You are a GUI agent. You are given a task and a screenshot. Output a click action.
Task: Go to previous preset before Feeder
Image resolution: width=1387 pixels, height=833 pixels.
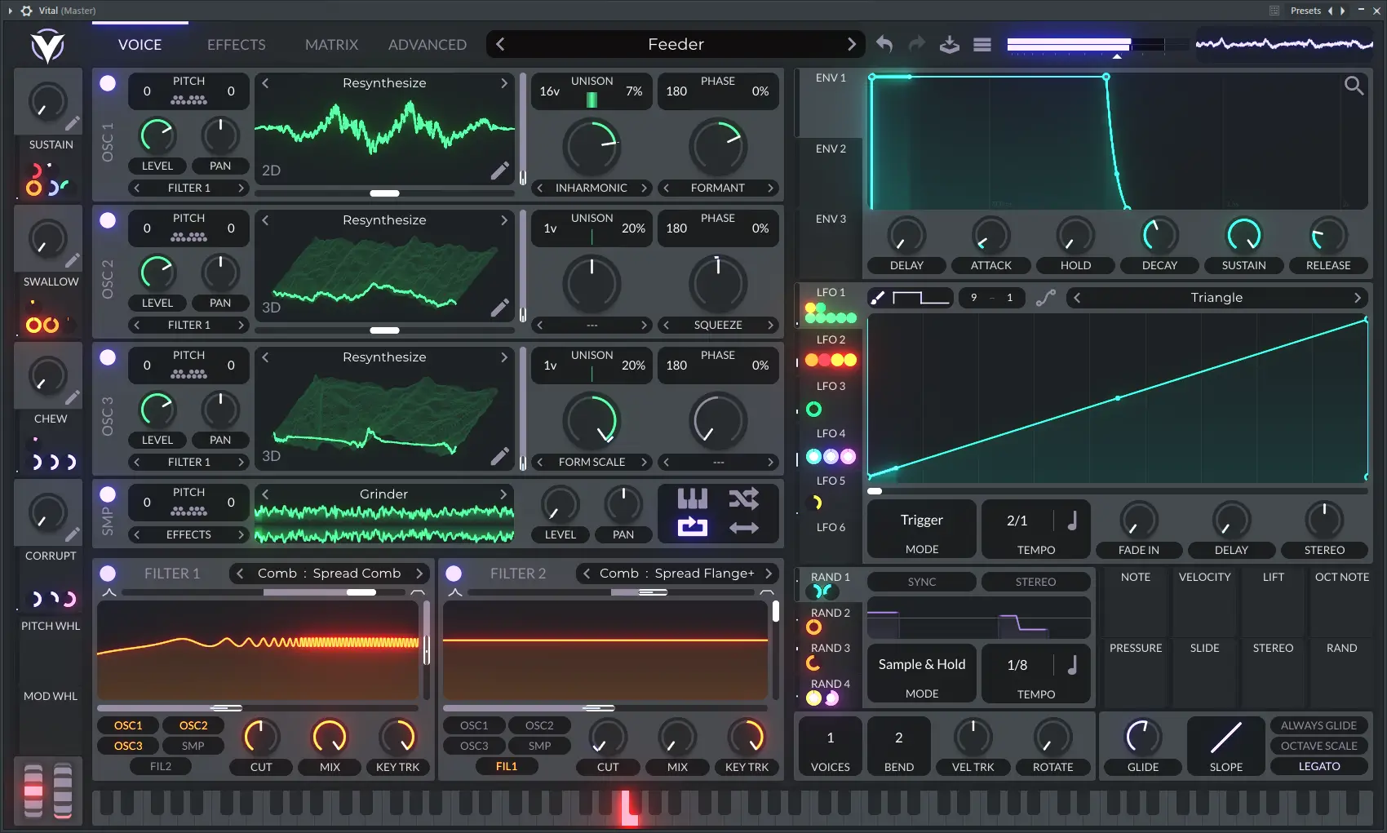point(500,44)
